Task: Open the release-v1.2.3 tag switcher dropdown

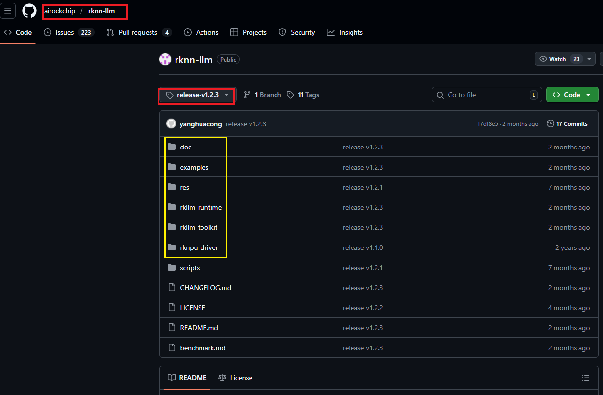Action: coord(197,95)
